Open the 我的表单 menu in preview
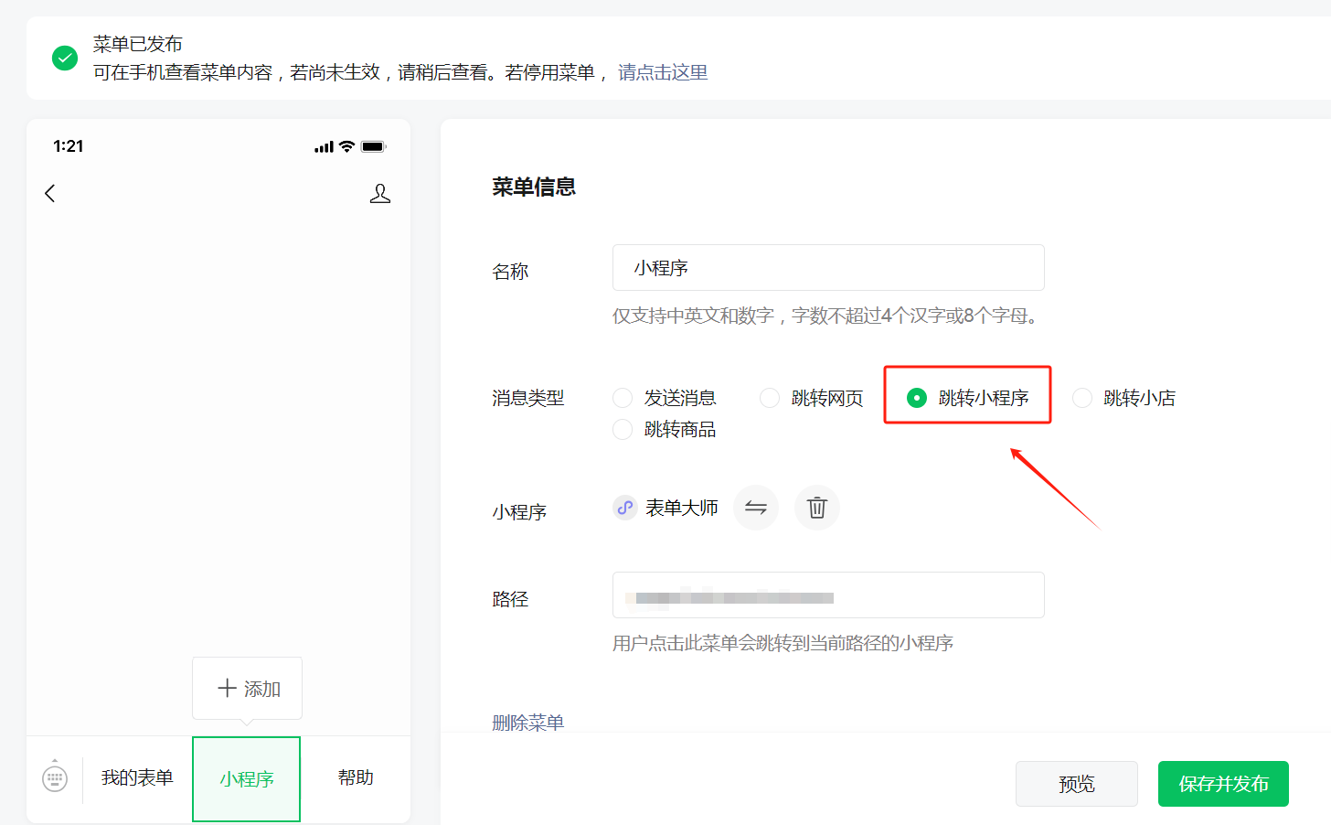 (x=137, y=778)
